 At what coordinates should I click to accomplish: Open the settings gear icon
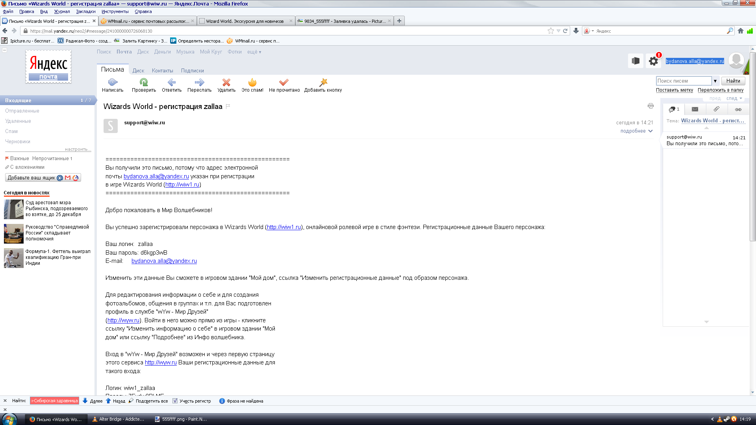click(653, 61)
